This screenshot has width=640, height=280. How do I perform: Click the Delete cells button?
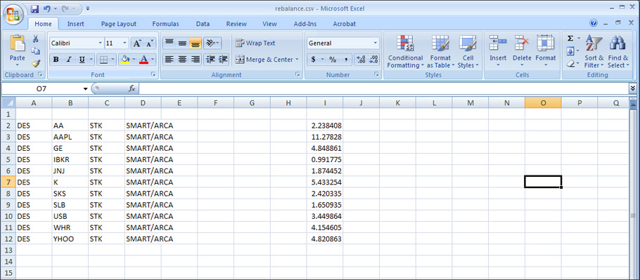(x=522, y=52)
